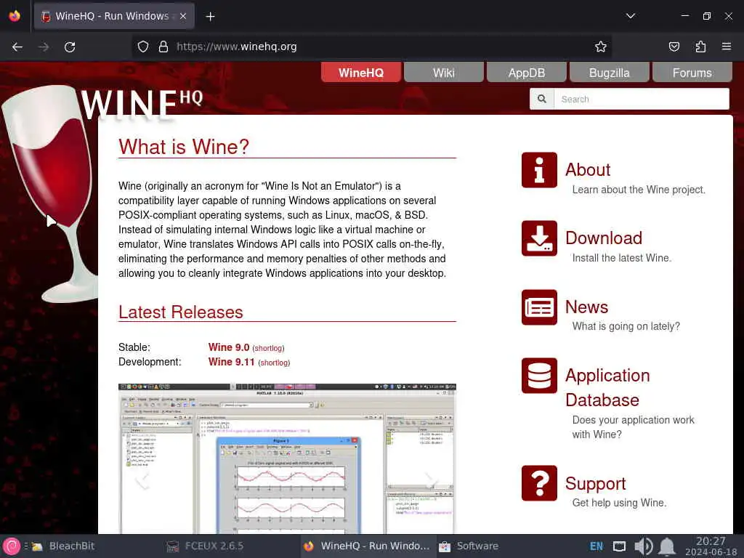Open the shortlog link for Wine 9.11
Screen dimensions: 744x558
274,363
